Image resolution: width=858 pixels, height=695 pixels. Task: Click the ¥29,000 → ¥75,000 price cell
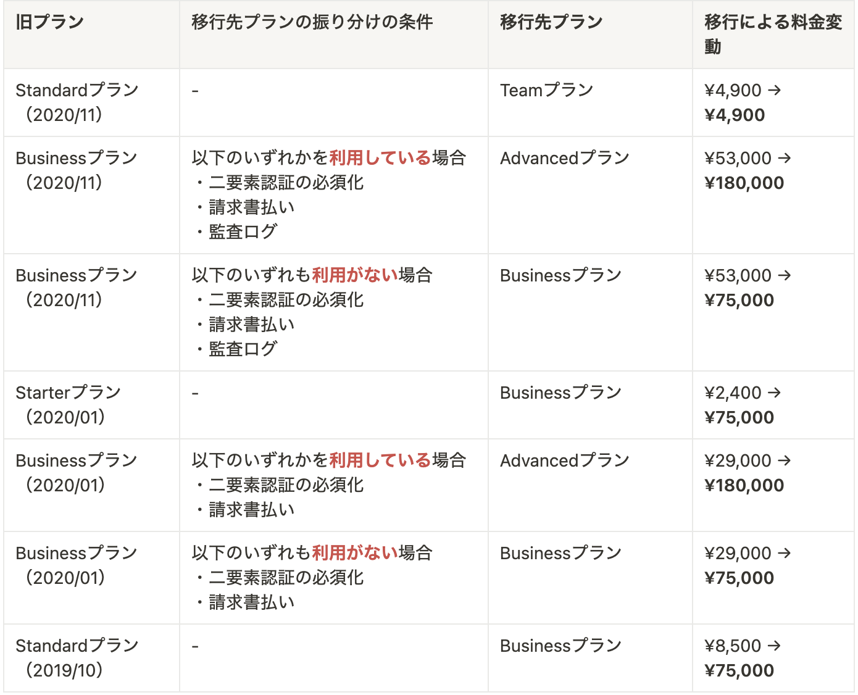pyautogui.click(x=747, y=565)
